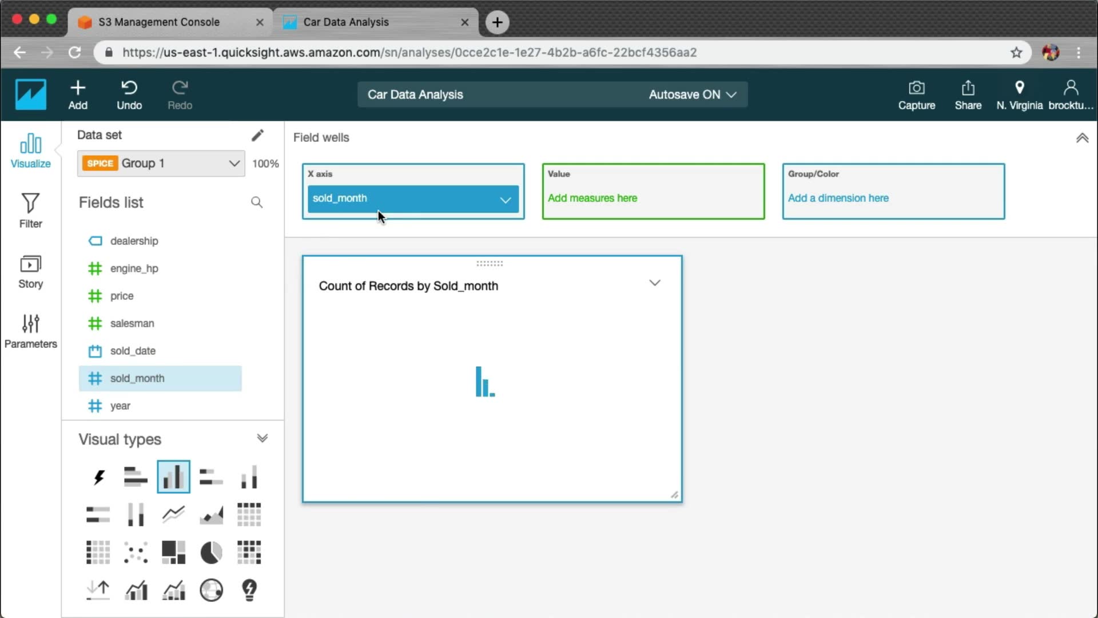1098x618 pixels.
Task: Select the price field in Fields list
Action: pos(122,296)
